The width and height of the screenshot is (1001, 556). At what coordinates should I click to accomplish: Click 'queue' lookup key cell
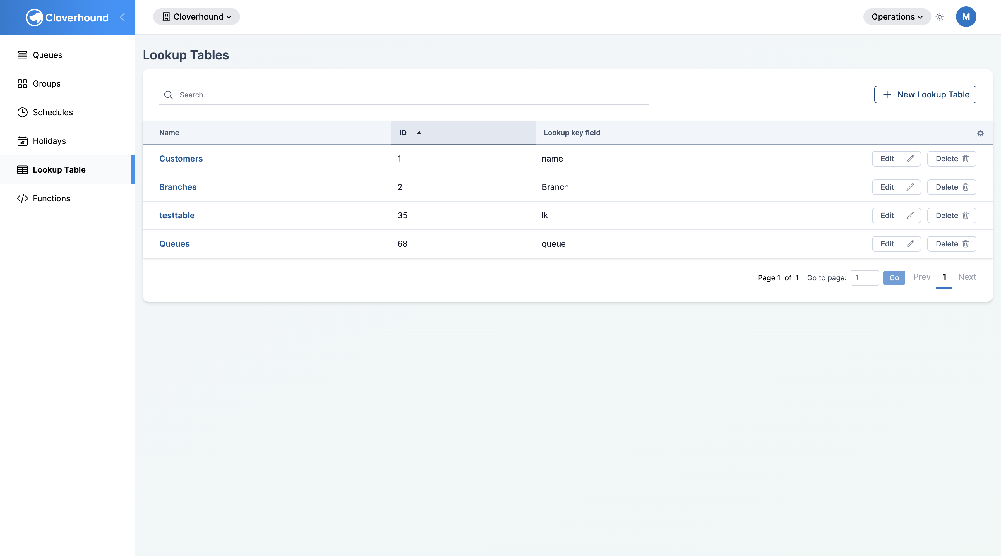(553, 244)
